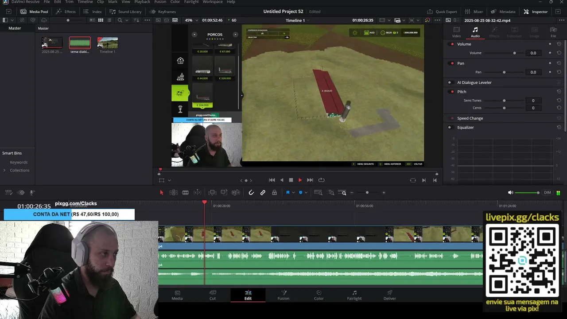Click the custom zoom icon
567x319 pixels.
click(x=342, y=193)
